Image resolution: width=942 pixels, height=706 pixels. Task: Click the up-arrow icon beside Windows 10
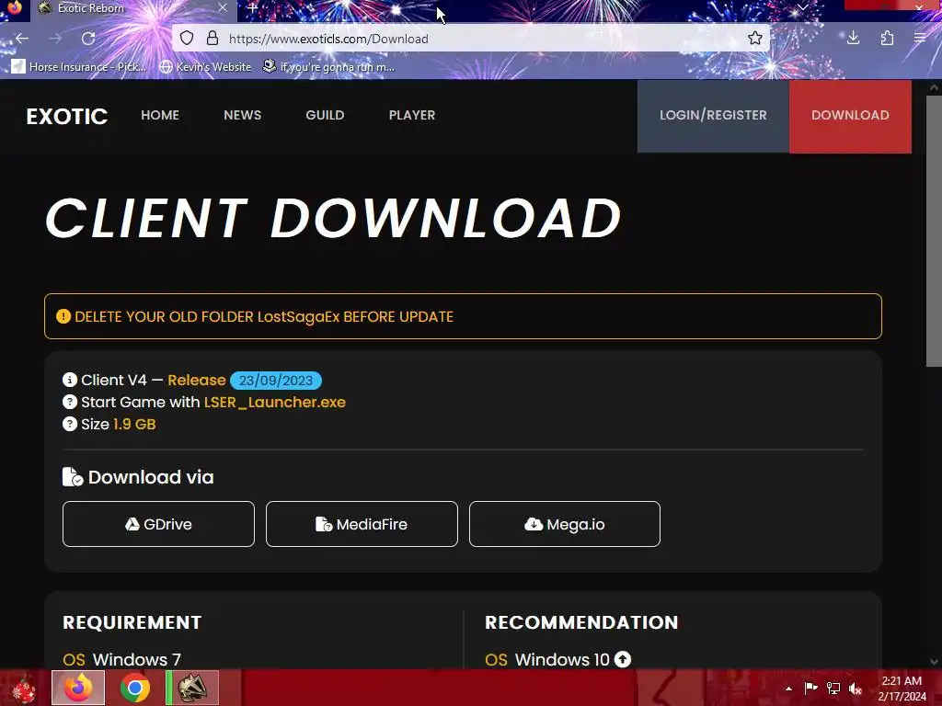tap(623, 659)
